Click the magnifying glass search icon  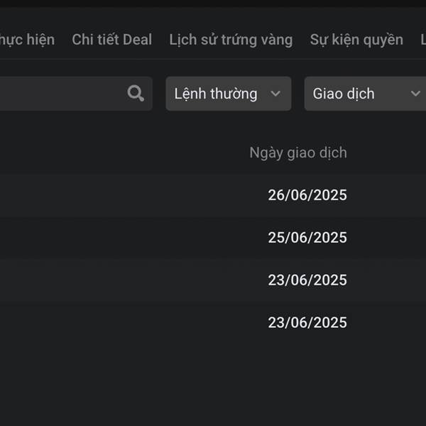136,93
